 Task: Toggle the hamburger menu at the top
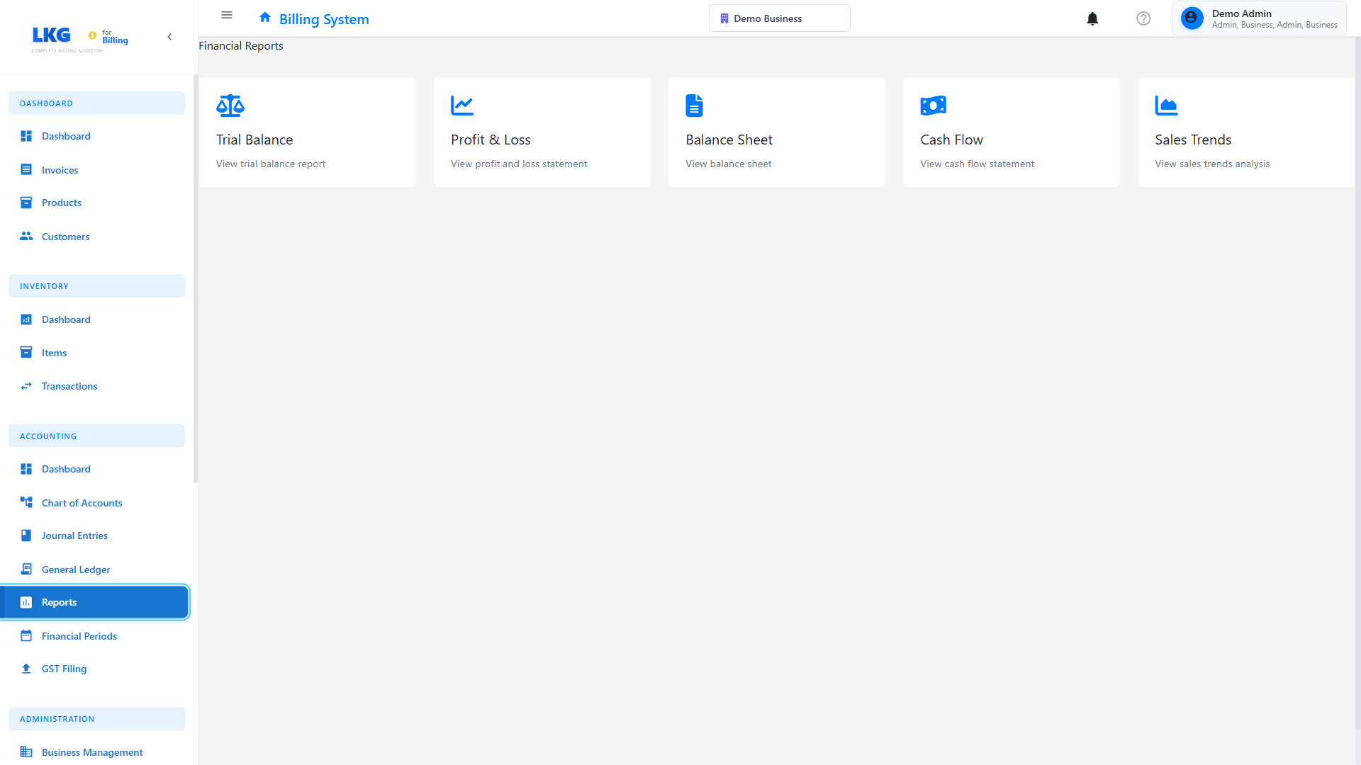pos(227,15)
